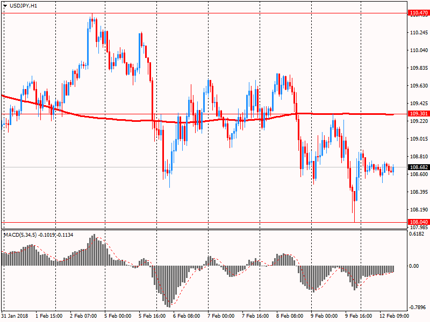Click the 108.395 value on price scale

[418, 192]
